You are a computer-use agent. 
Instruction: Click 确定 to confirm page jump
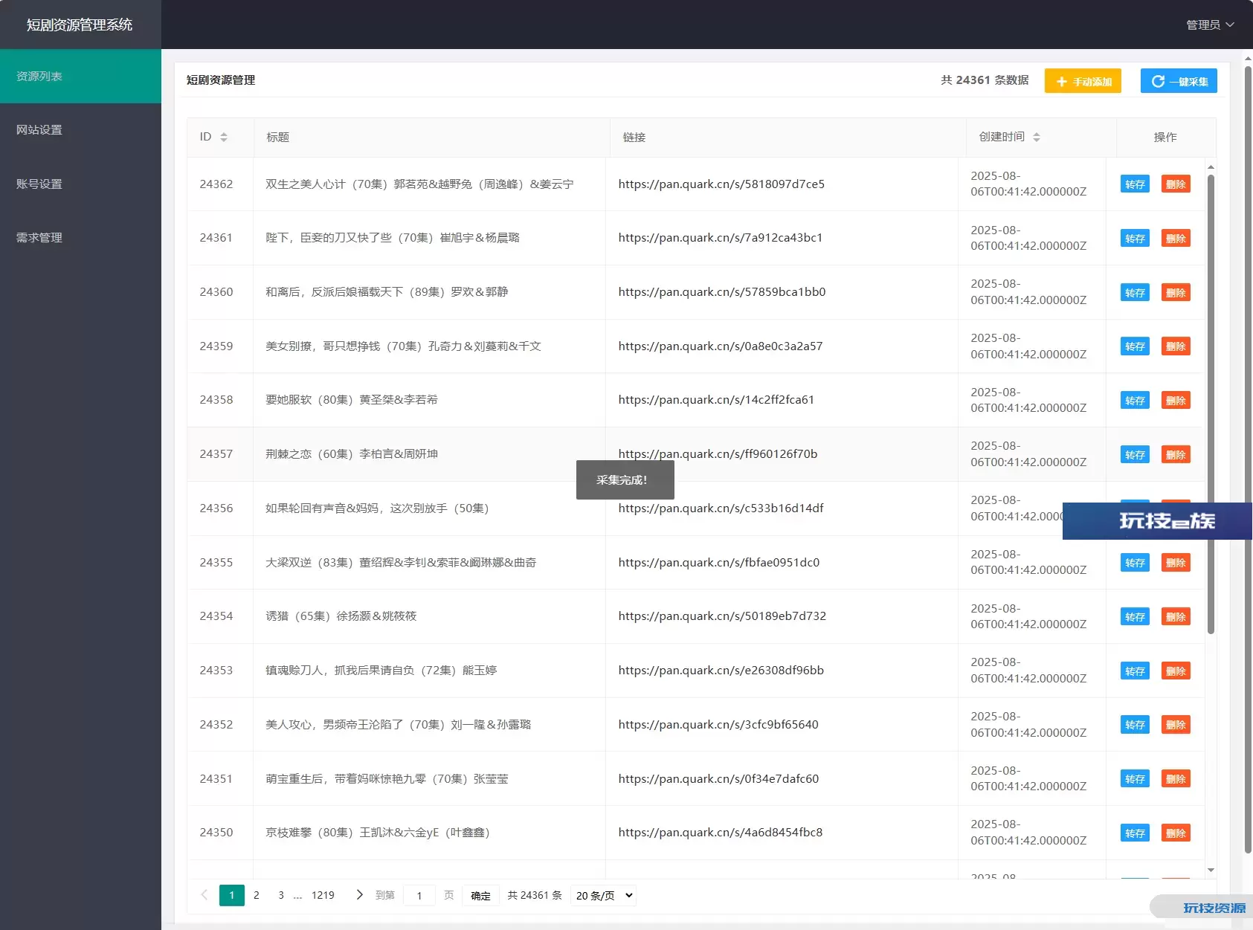coord(480,895)
